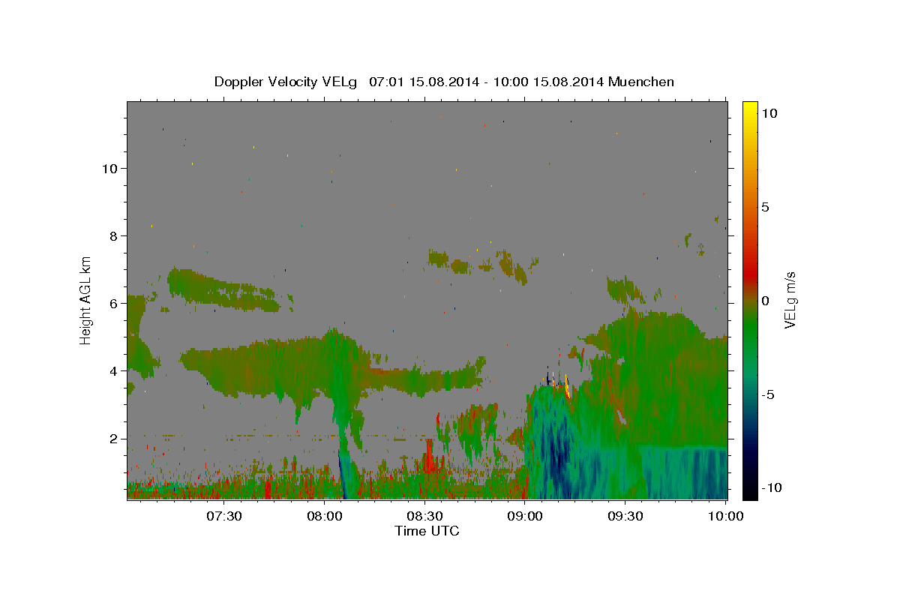Click the 'Height AGL km' axis title
The image size is (900, 600).
click(x=86, y=300)
